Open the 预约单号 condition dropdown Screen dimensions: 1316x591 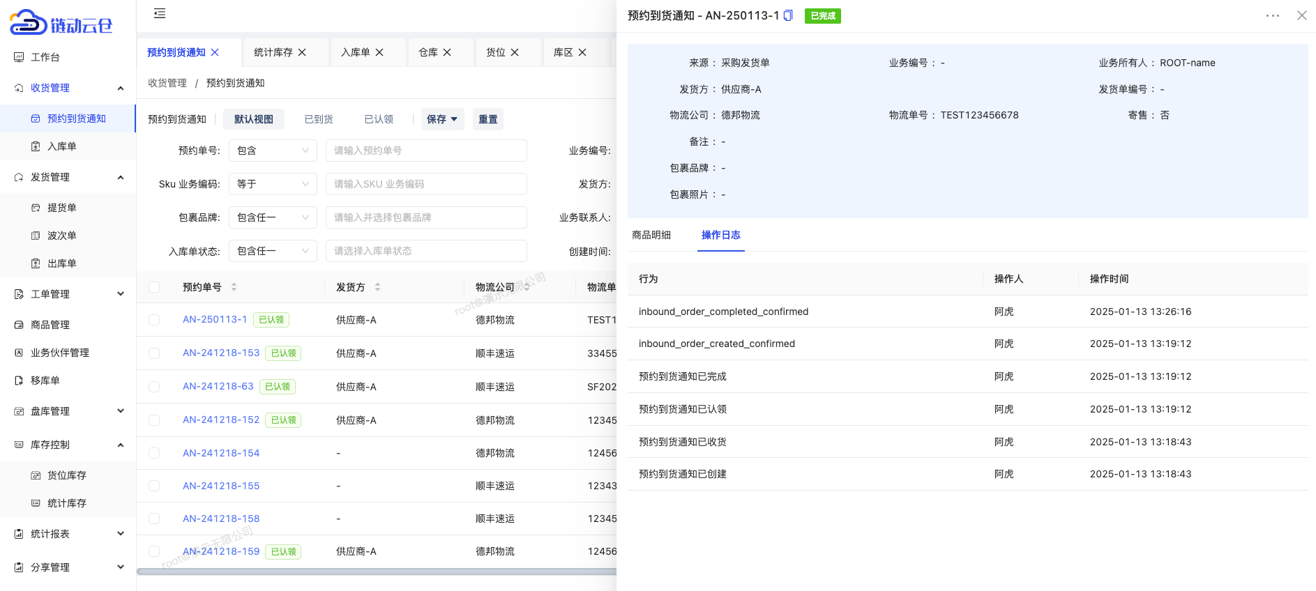[273, 151]
